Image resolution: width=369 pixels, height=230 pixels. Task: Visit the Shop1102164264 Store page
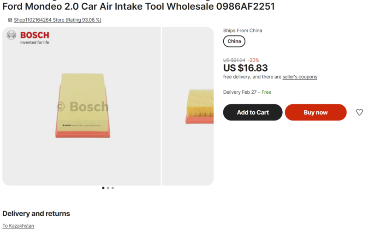click(57, 20)
